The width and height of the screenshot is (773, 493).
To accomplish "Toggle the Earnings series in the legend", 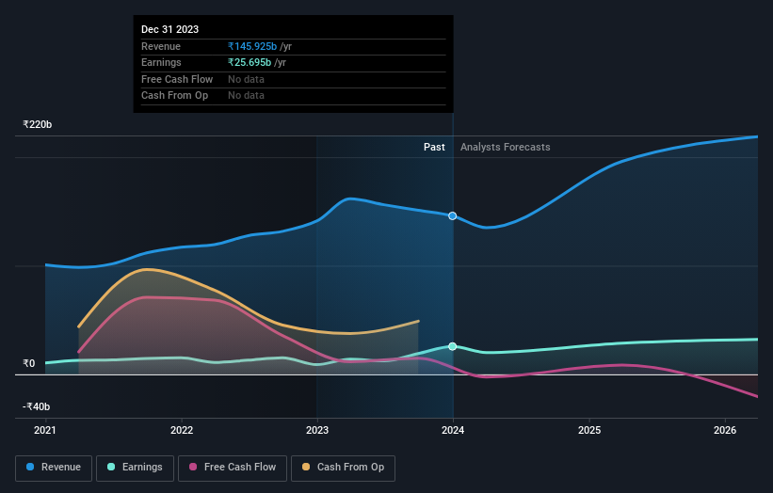I will (135, 468).
